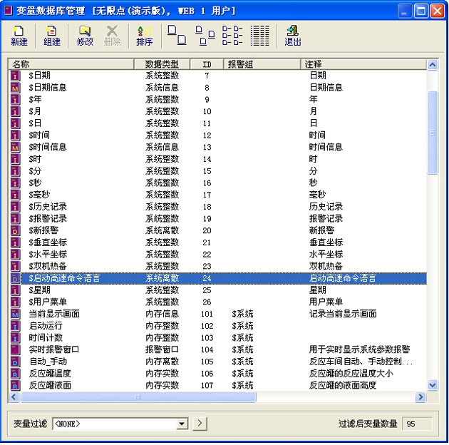Click vertical scrollbar up arrow

click(x=433, y=65)
